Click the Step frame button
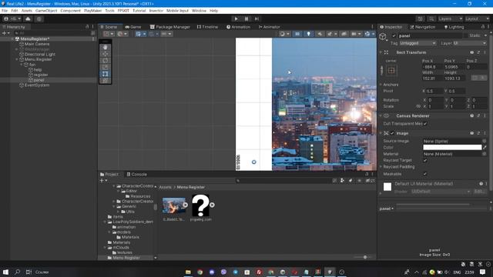493x277 pixels. pos(257,18)
